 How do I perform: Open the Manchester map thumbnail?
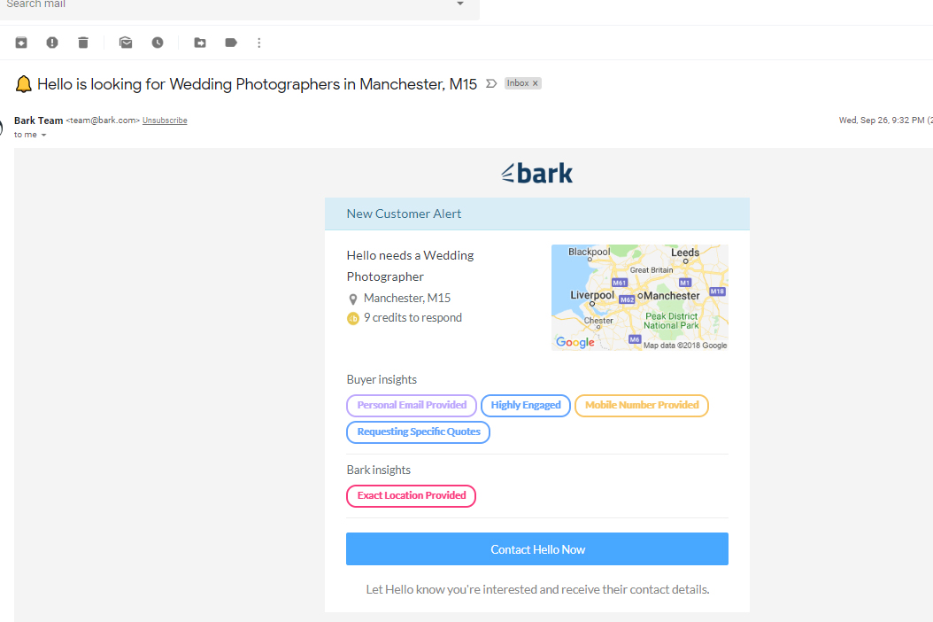639,297
